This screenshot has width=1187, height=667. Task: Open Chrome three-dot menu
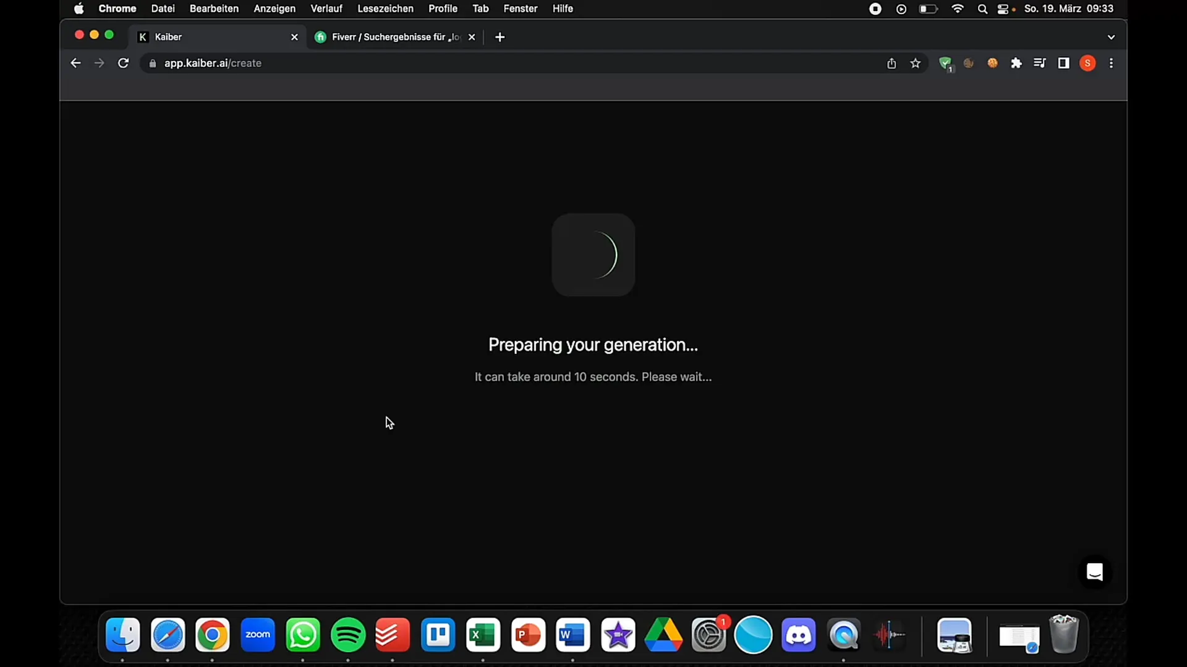1112,63
